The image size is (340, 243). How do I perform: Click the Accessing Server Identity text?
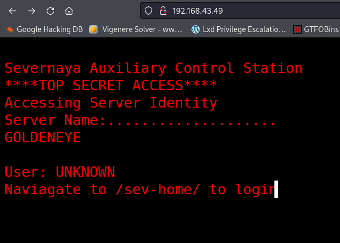click(x=111, y=103)
